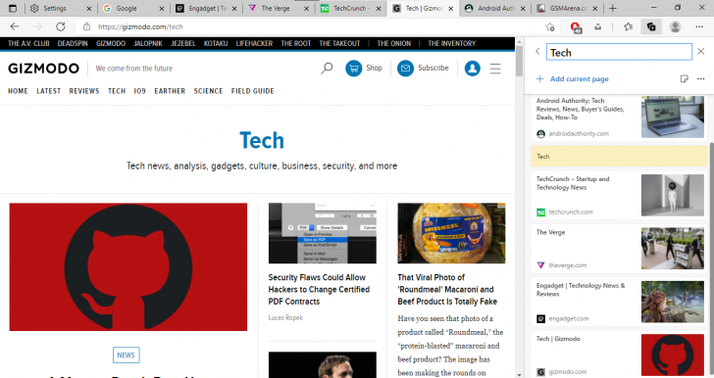This screenshot has width=714, height=378.
Task: Open the Android Authority collection card
Action: tap(620, 118)
